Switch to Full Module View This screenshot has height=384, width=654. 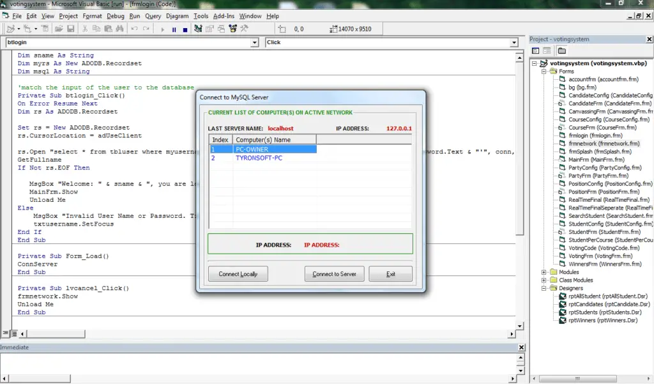click(13, 334)
